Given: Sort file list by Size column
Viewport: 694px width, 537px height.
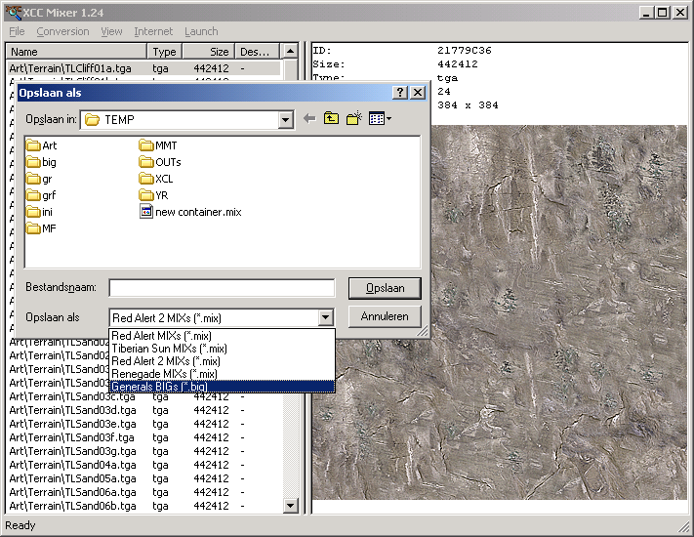Looking at the screenshot, I should (x=207, y=52).
